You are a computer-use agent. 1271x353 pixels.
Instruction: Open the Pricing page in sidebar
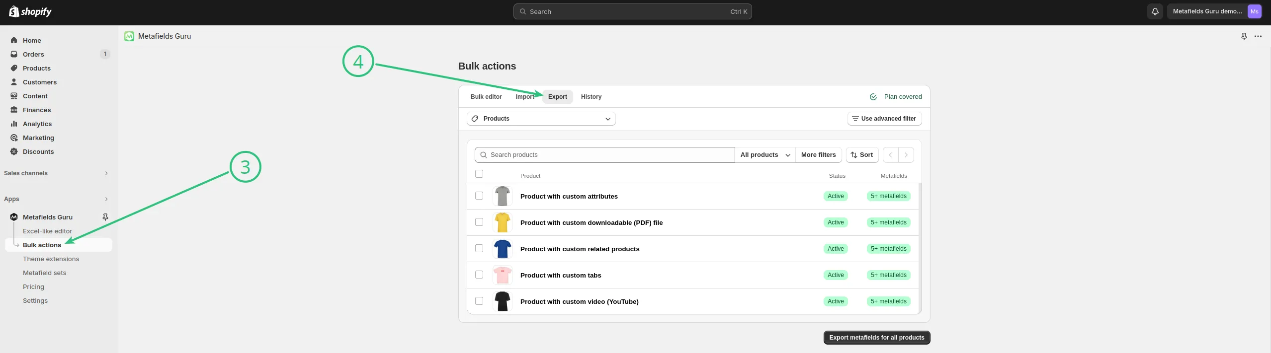click(33, 286)
